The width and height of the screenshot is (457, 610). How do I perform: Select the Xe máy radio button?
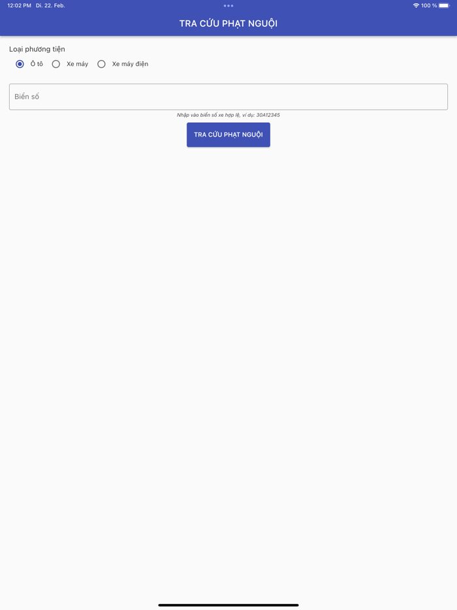coord(56,64)
